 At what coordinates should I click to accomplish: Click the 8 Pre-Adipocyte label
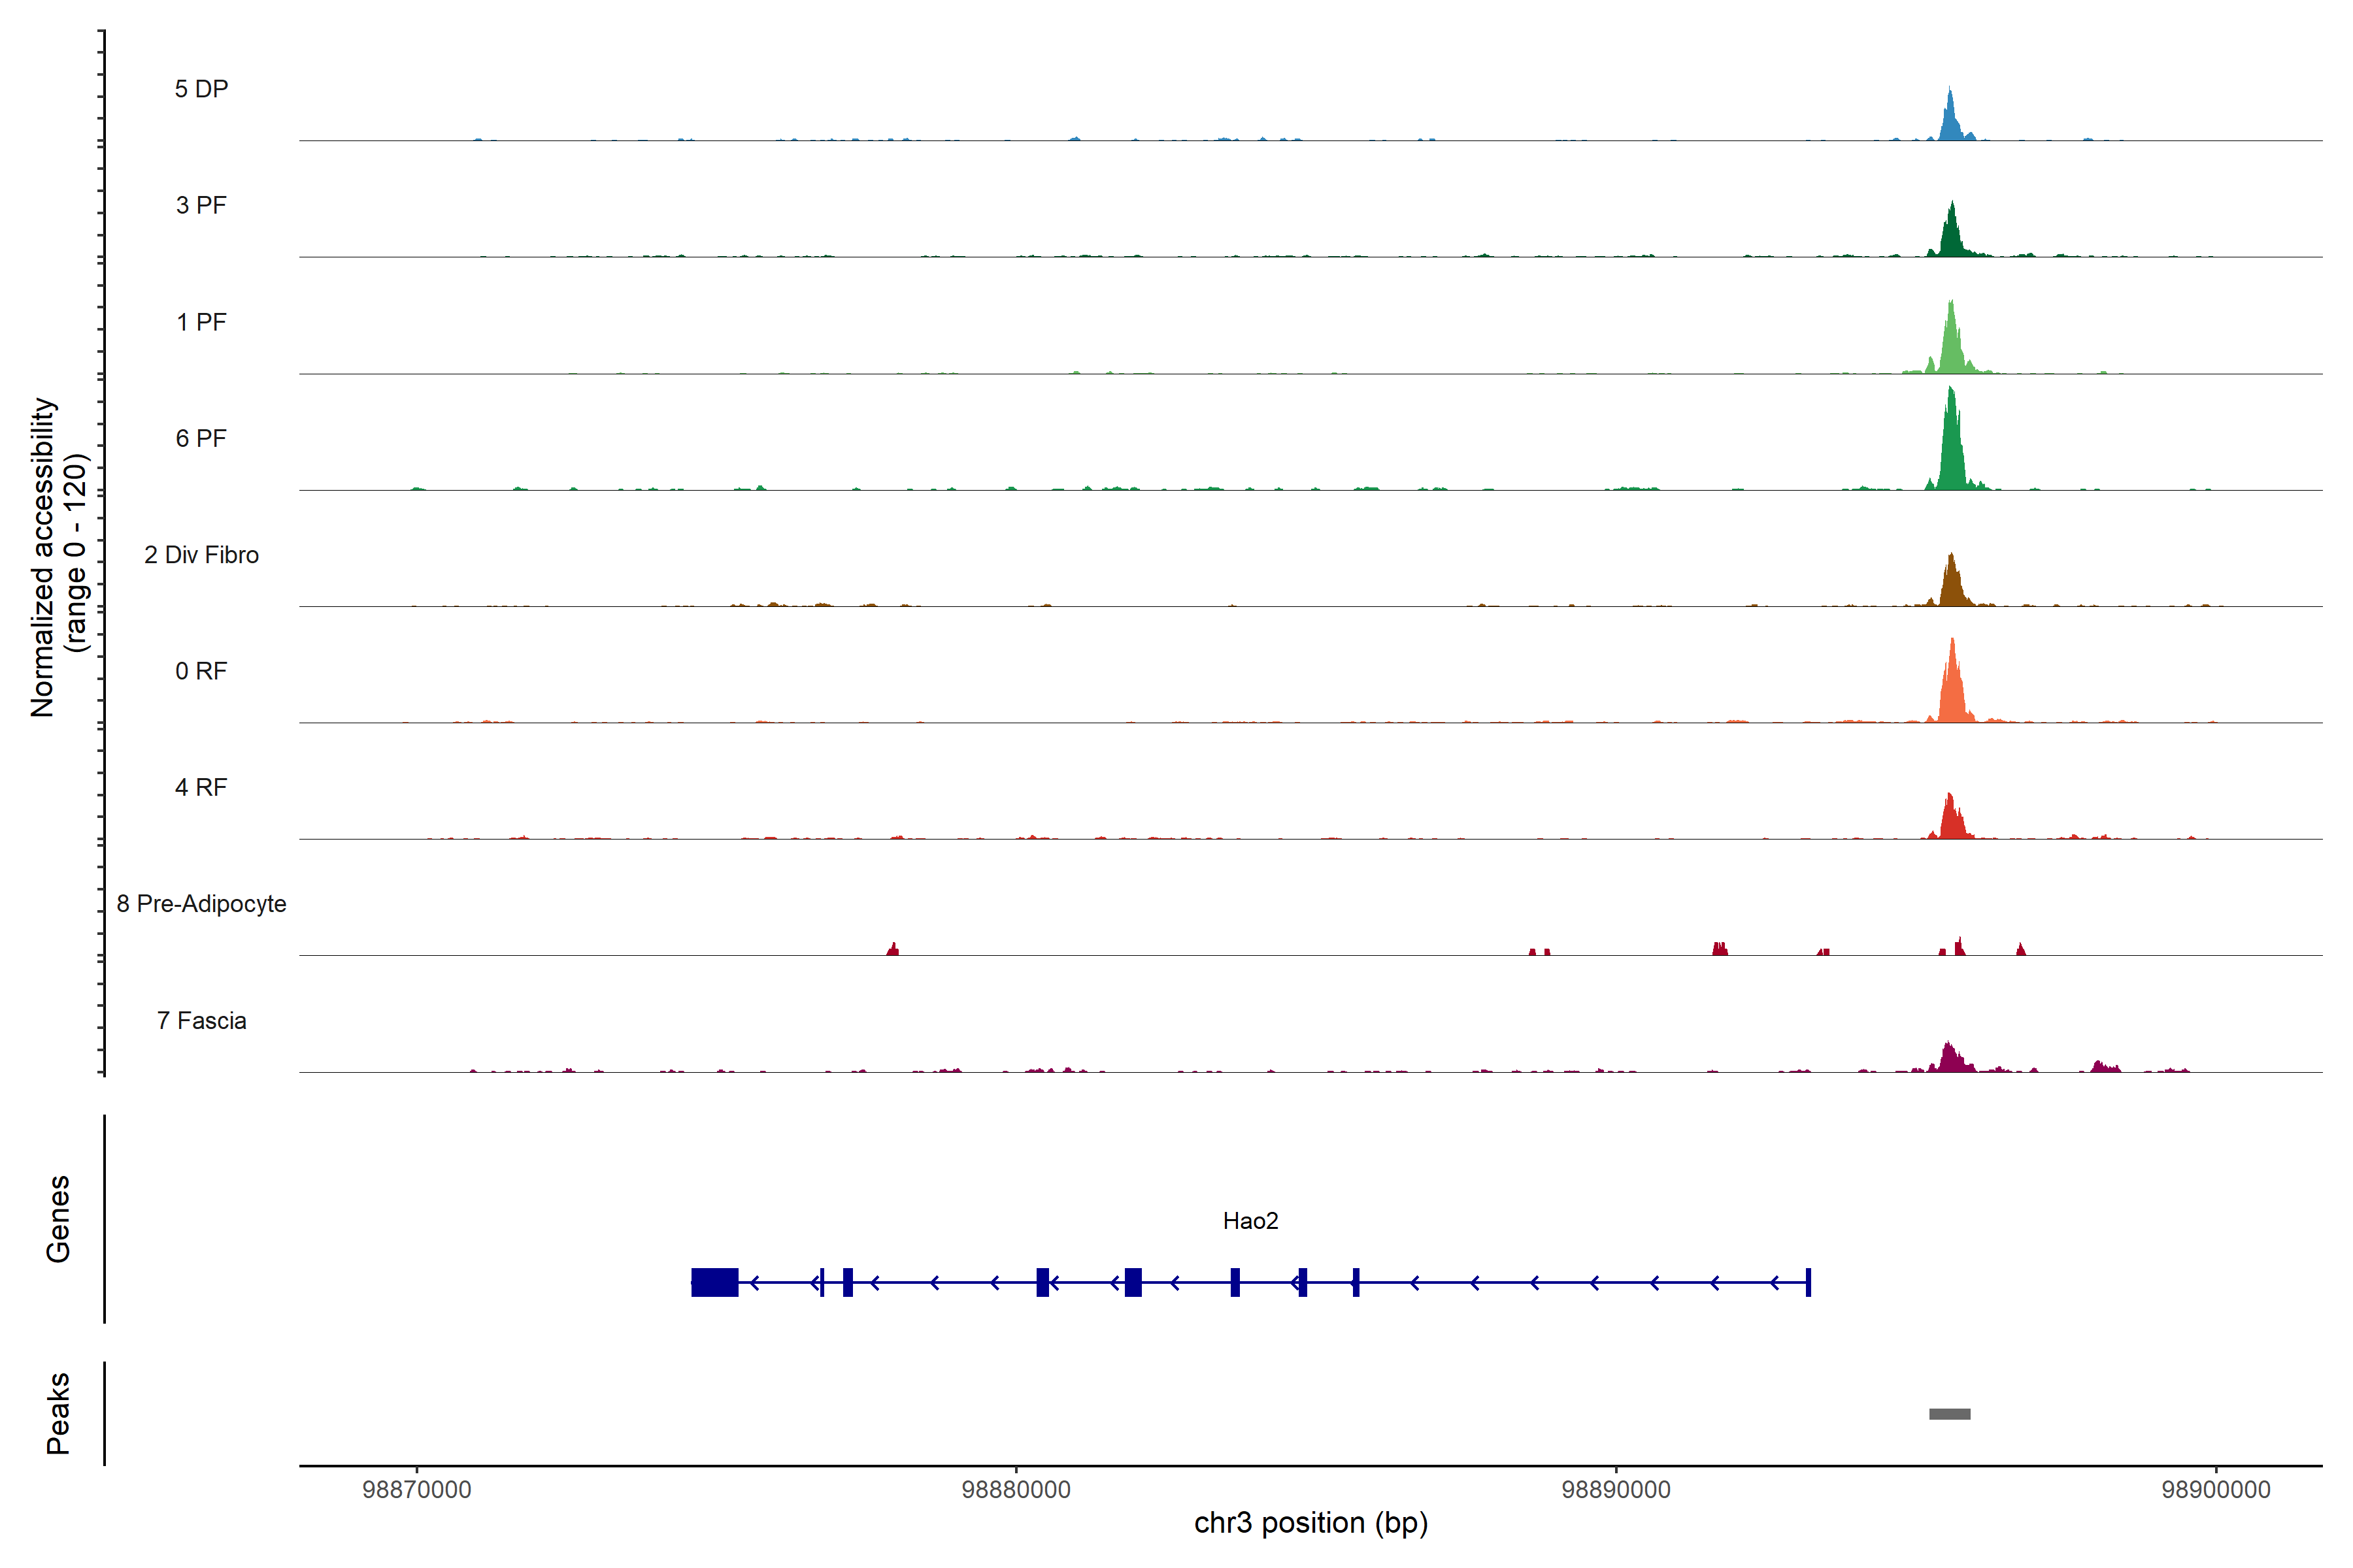point(201,904)
